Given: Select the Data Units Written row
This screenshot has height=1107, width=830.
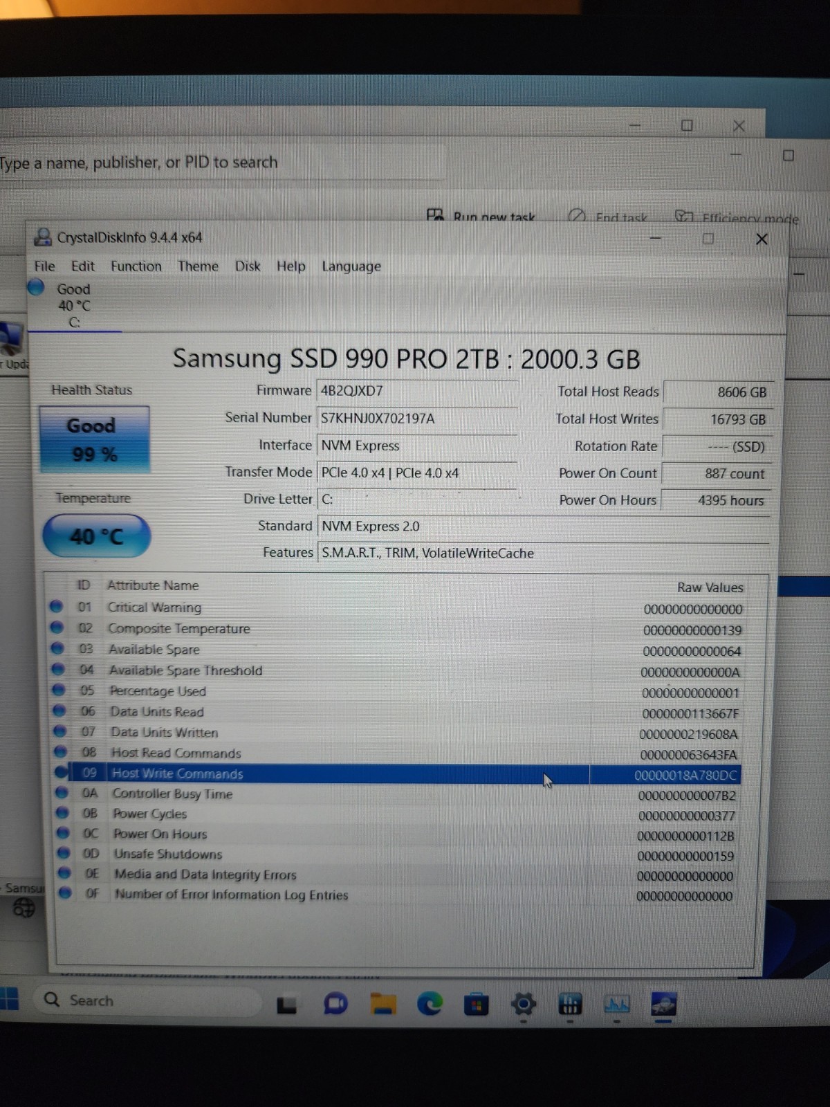Looking at the screenshot, I should (398, 733).
